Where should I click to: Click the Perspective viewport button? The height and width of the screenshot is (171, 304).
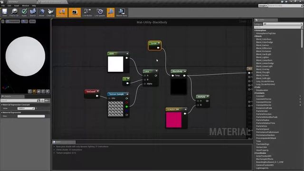[x=13, y=21]
